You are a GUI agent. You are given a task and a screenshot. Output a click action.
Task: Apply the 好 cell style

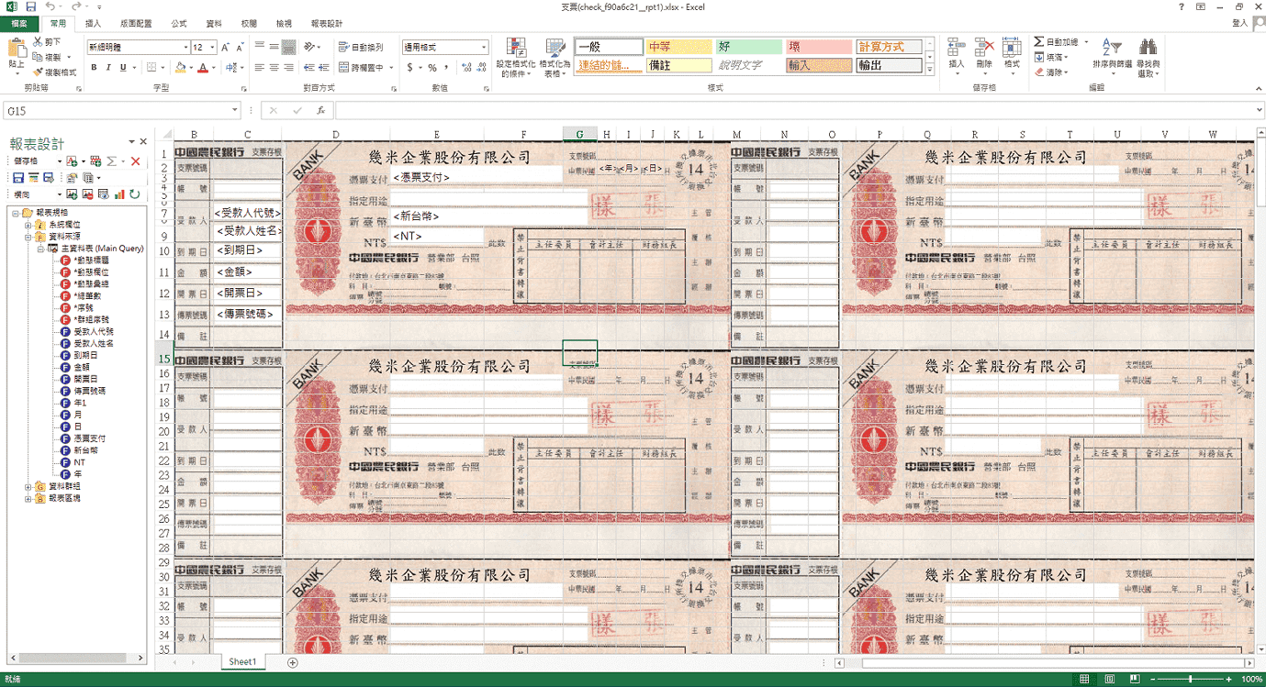click(x=749, y=47)
